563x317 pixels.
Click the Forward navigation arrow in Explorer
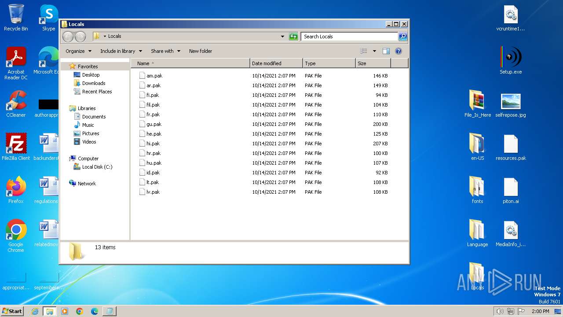click(80, 37)
